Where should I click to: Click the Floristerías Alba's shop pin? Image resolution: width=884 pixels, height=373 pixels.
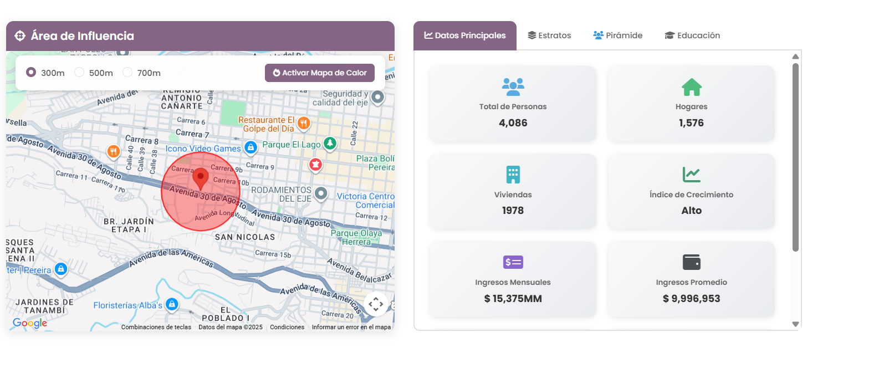tap(172, 304)
